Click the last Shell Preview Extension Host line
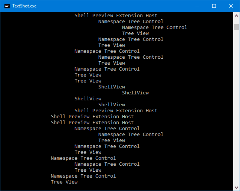 pyautogui.click(x=92, y=123)
